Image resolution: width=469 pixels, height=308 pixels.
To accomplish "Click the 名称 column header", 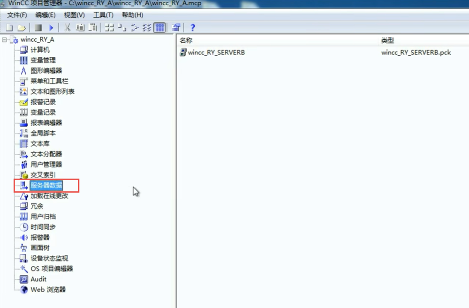I will tap(186, 41).
